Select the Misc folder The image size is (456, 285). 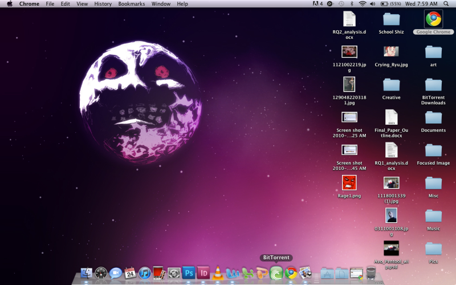(433, 184)
